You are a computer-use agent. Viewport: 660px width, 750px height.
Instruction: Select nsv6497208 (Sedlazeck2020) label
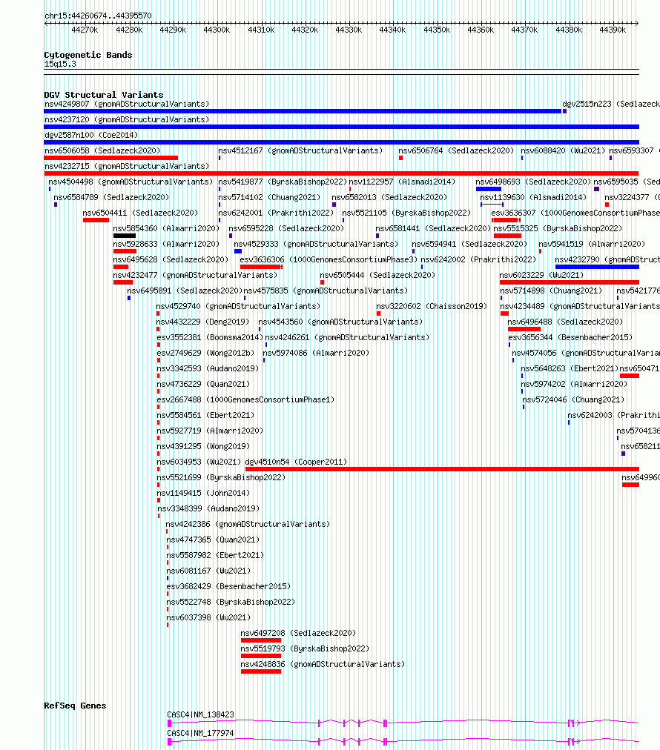(298, 634)
